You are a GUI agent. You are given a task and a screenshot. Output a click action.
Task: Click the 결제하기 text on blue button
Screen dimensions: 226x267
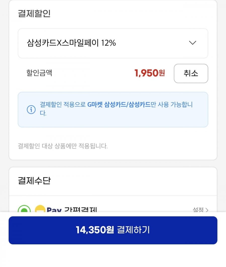coord(133,230)
